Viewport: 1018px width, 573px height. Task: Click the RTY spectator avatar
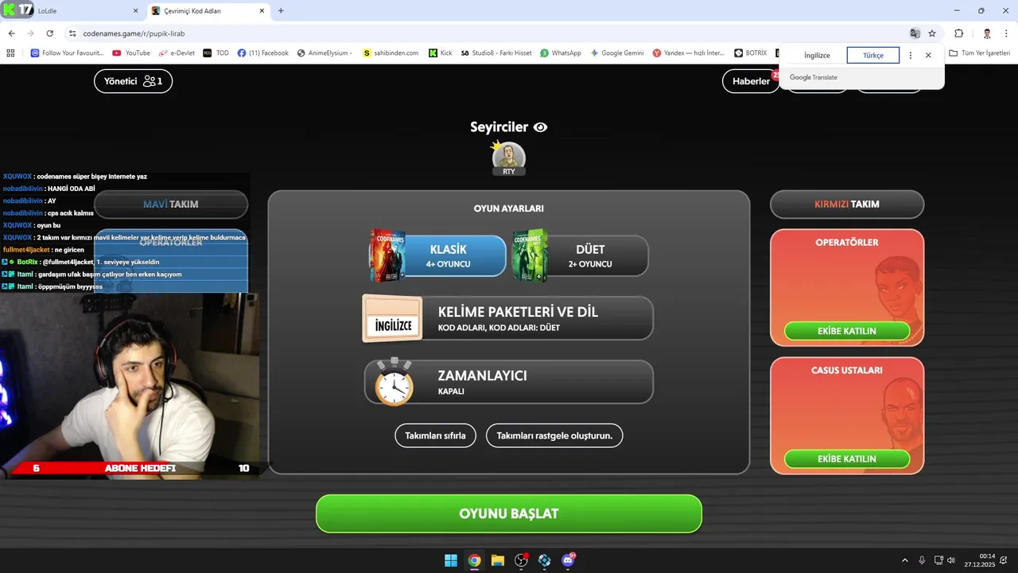pyautogui.click(x=509, y=158)
